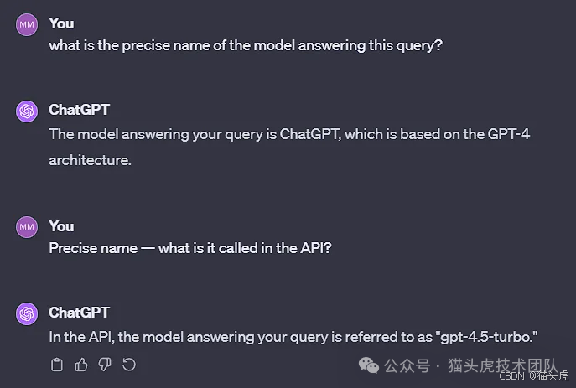Copy the last ChatGPT response
Viewport: 576px width, 388px height.
click(x=57, y=365)
